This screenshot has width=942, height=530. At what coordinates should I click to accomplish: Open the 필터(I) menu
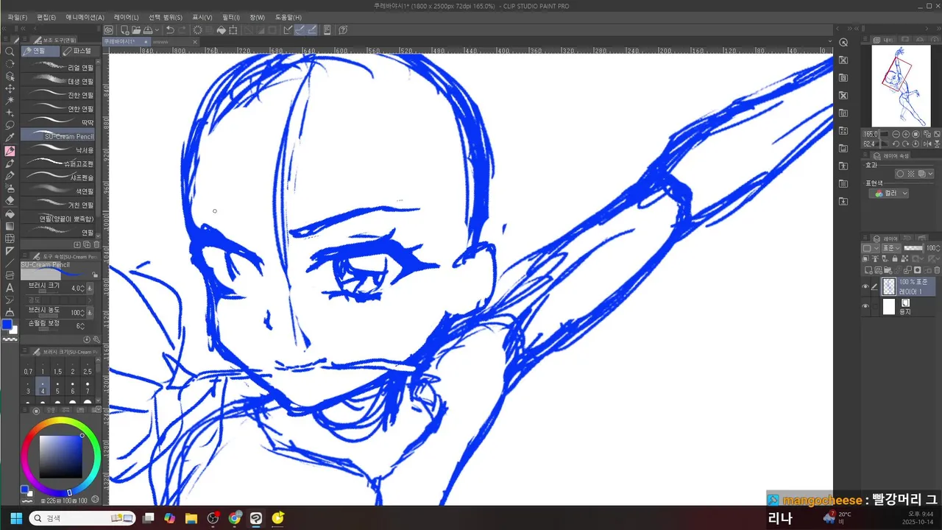231,17
